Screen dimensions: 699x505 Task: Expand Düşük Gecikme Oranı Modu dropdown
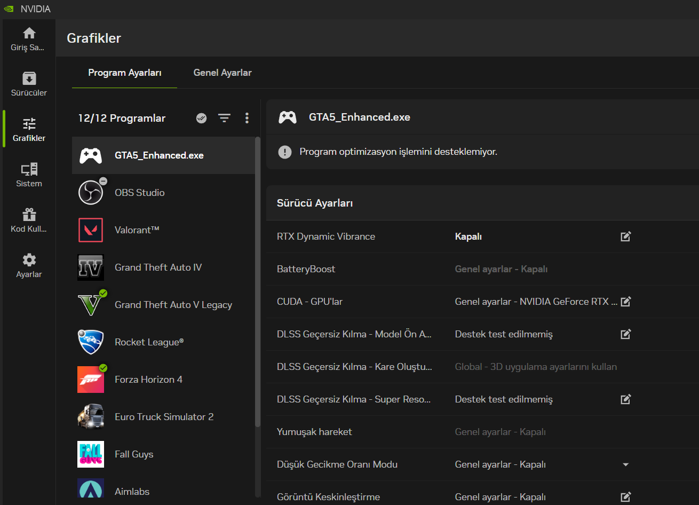(x=626, y=464)
